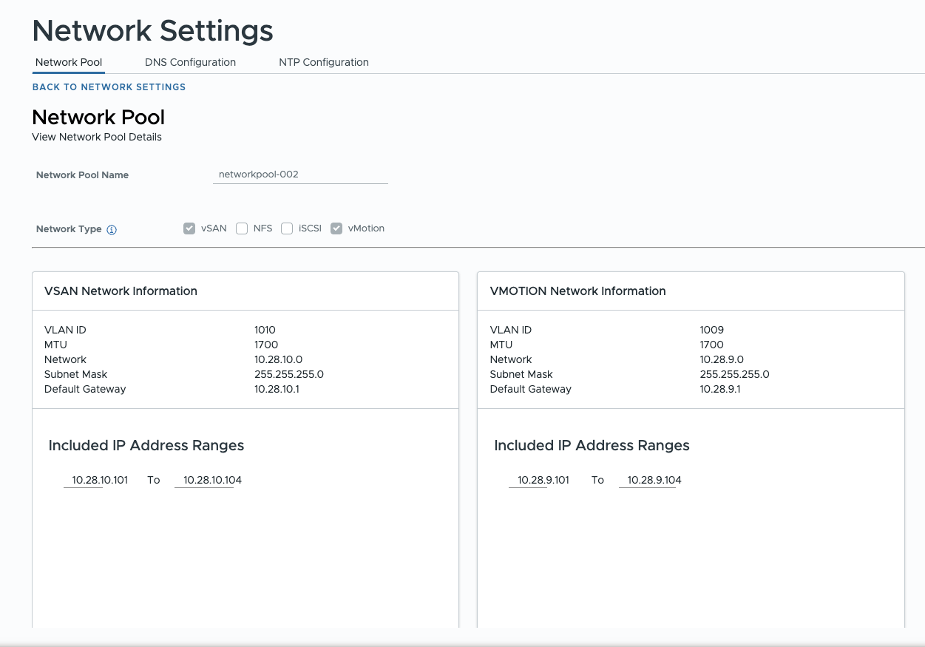Viewport: 925px width, 647px height.
Task: Click BACK TO NETWORK SETTINGS
Action: 109,87
